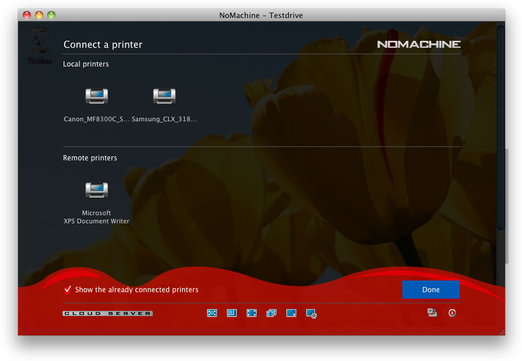Screen dimensions: 522x361
Task: Click the NoMachine logo
Action: click(x=418, y=44)
